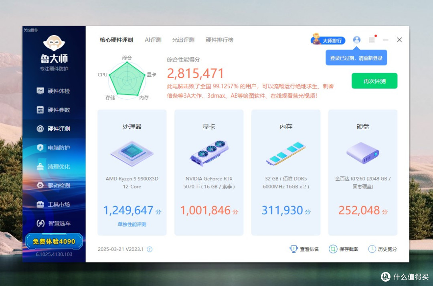Click the 保存截图 screenshot icon

coord(333,249)
